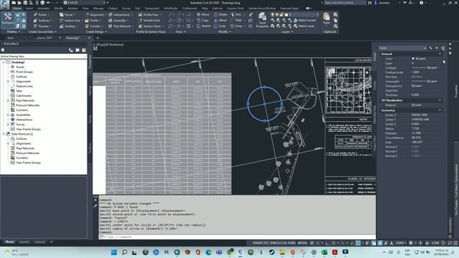Open Layer Properties manager
Viewport: 459px width, 258px height.
pos(262,20)
